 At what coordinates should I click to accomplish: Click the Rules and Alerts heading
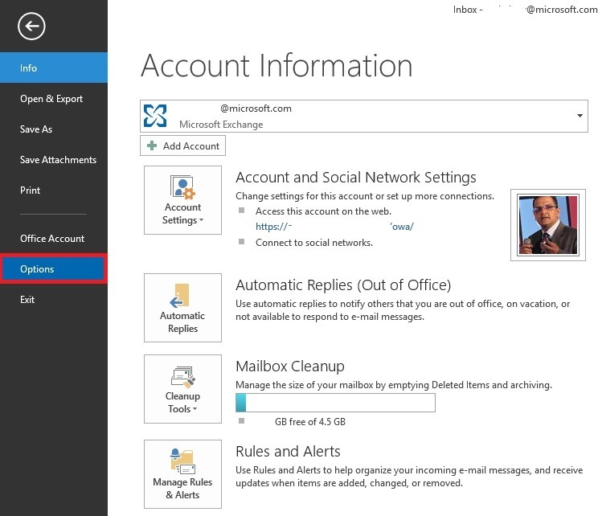pos(288,451)
